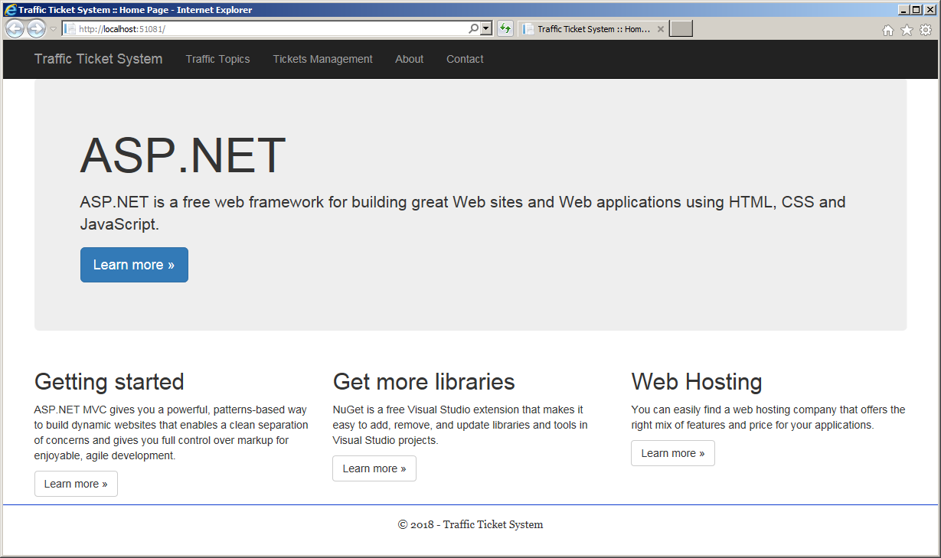941x558 pixels.
Task: Open the Tools gear icon
Action: (926, 30)
